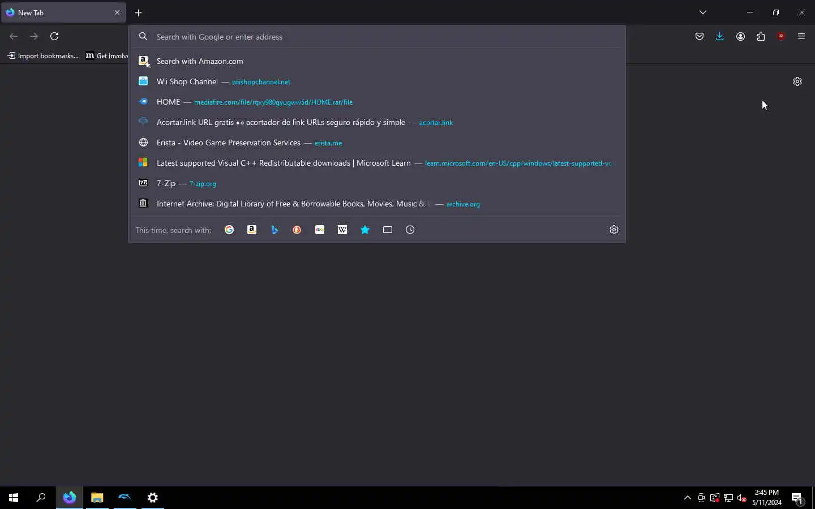Reload the current page
This screenshot has height=509, width=815.
tap(54, 36)
